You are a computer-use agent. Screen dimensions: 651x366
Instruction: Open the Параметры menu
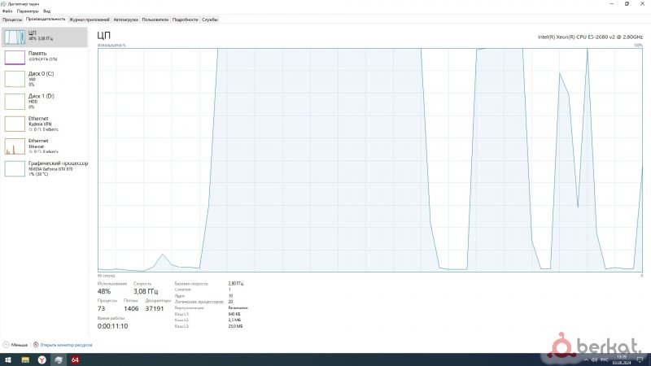tap(27, 11)
